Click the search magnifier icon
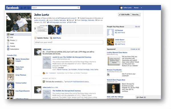 tap(78, 8)
